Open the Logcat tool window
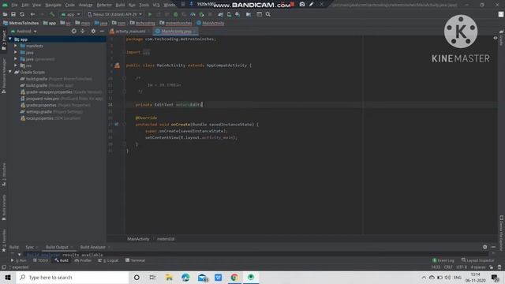This screenshot has height=284, width=505. point(108,260)
